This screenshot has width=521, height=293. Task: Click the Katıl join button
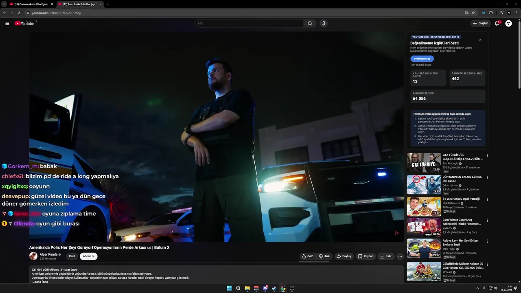72,256
